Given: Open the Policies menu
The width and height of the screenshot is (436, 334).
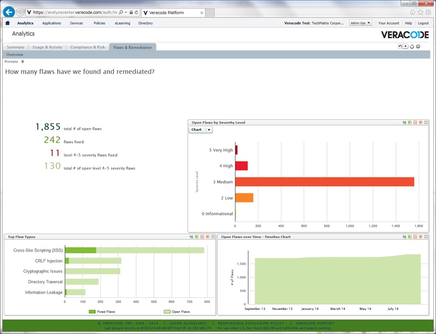Looking at the screenshot, I should (x=99, y=23).
